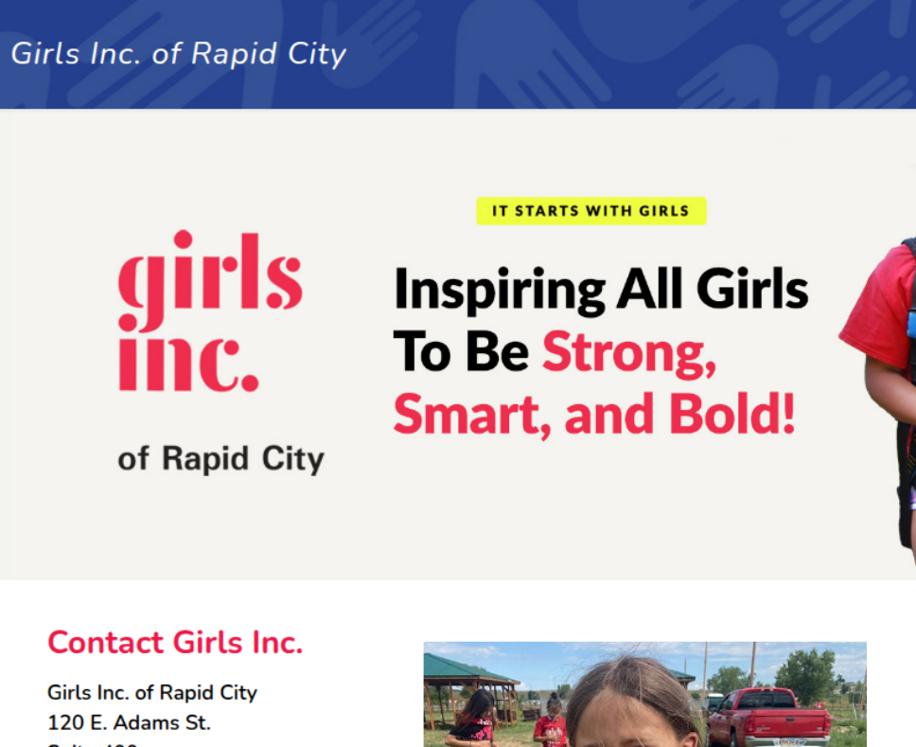
Task: Click the girl in red shirt banner image
Action: pyautogui.click(x=885, y=379)
